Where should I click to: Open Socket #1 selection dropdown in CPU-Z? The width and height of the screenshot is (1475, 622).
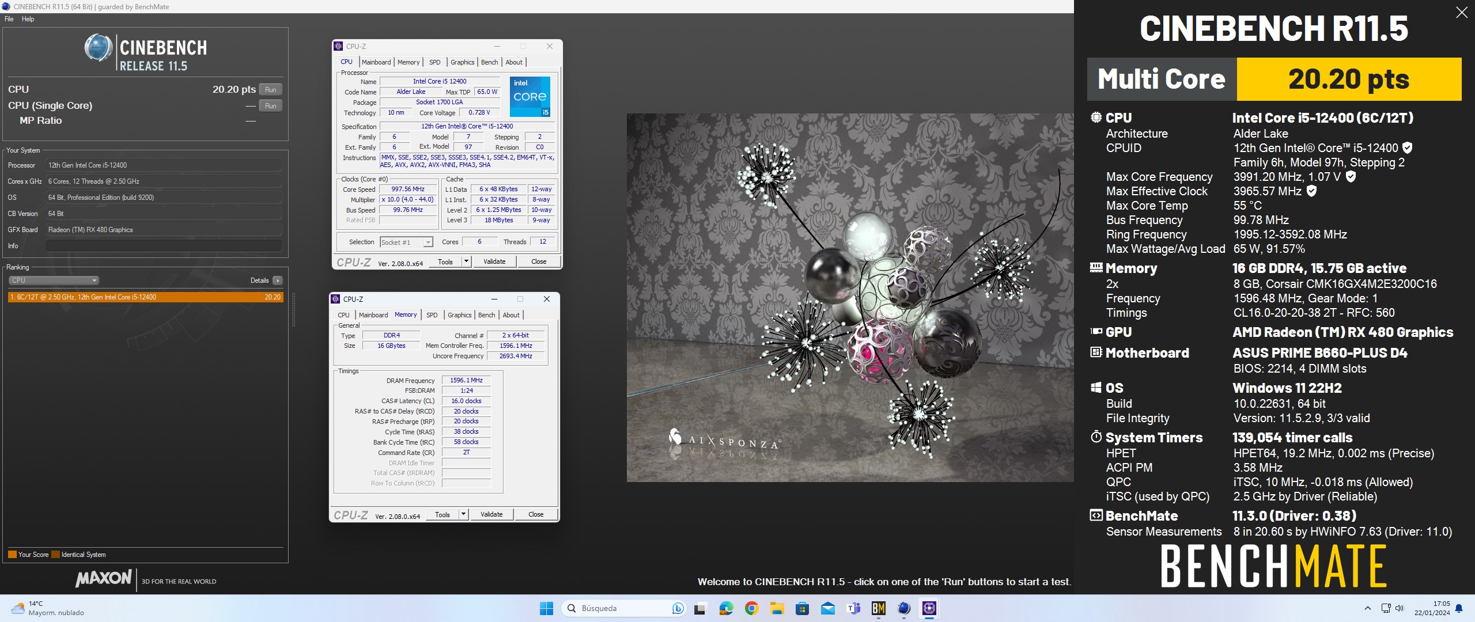406,242
